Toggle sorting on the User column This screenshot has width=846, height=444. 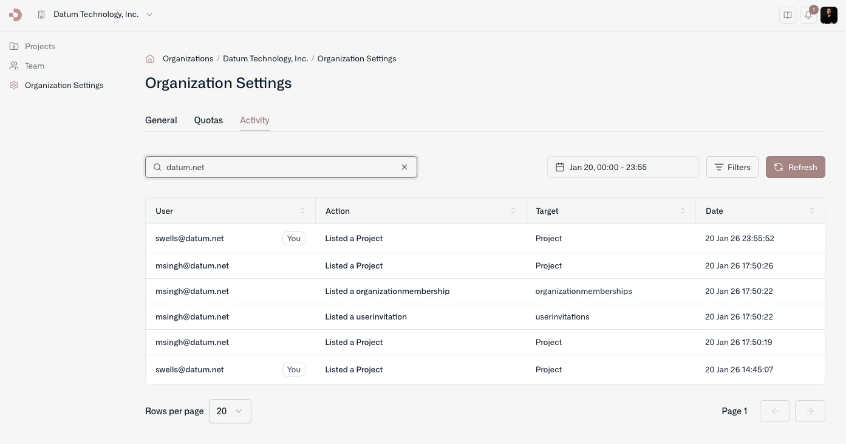click(302, 211)
